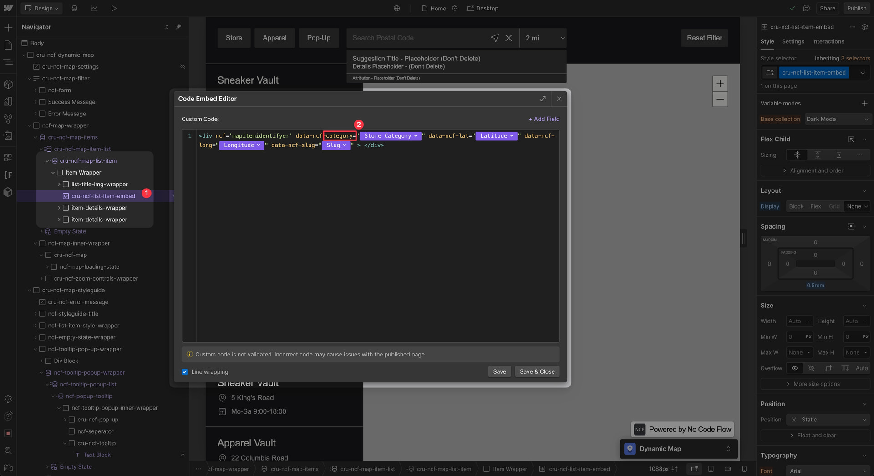The image size is (874, 476).
Task: Open the site settings gear in left sidebar
Action: pos(8,399)
